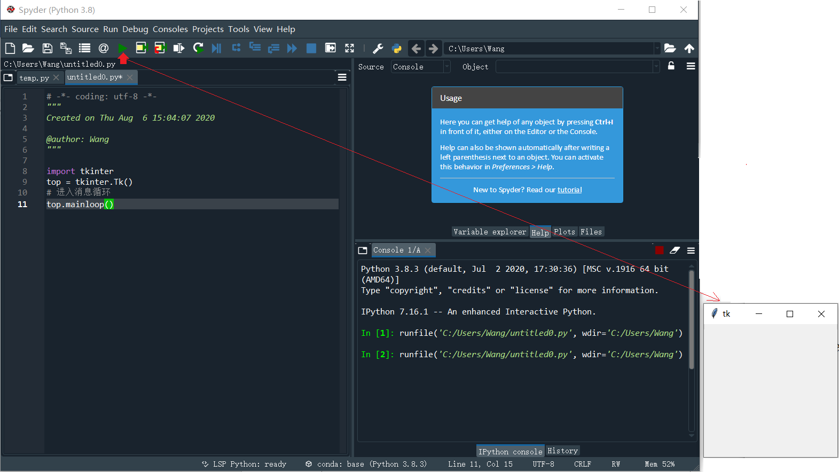The width and height of the screenshot is (839, 472).
Task: Run the selection or current line
Action: (x=179, y=48)
